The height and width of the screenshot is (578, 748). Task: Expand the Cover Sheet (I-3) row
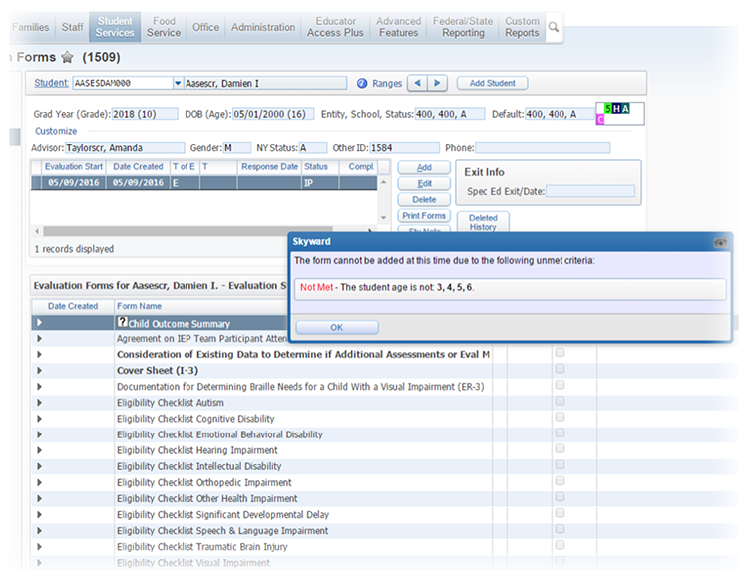pos(39,371)
